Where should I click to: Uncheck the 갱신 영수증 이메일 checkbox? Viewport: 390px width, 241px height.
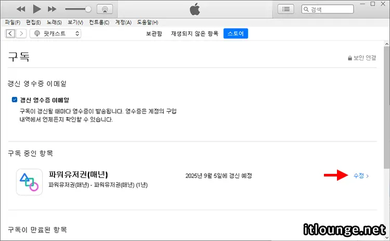[15, 100]
